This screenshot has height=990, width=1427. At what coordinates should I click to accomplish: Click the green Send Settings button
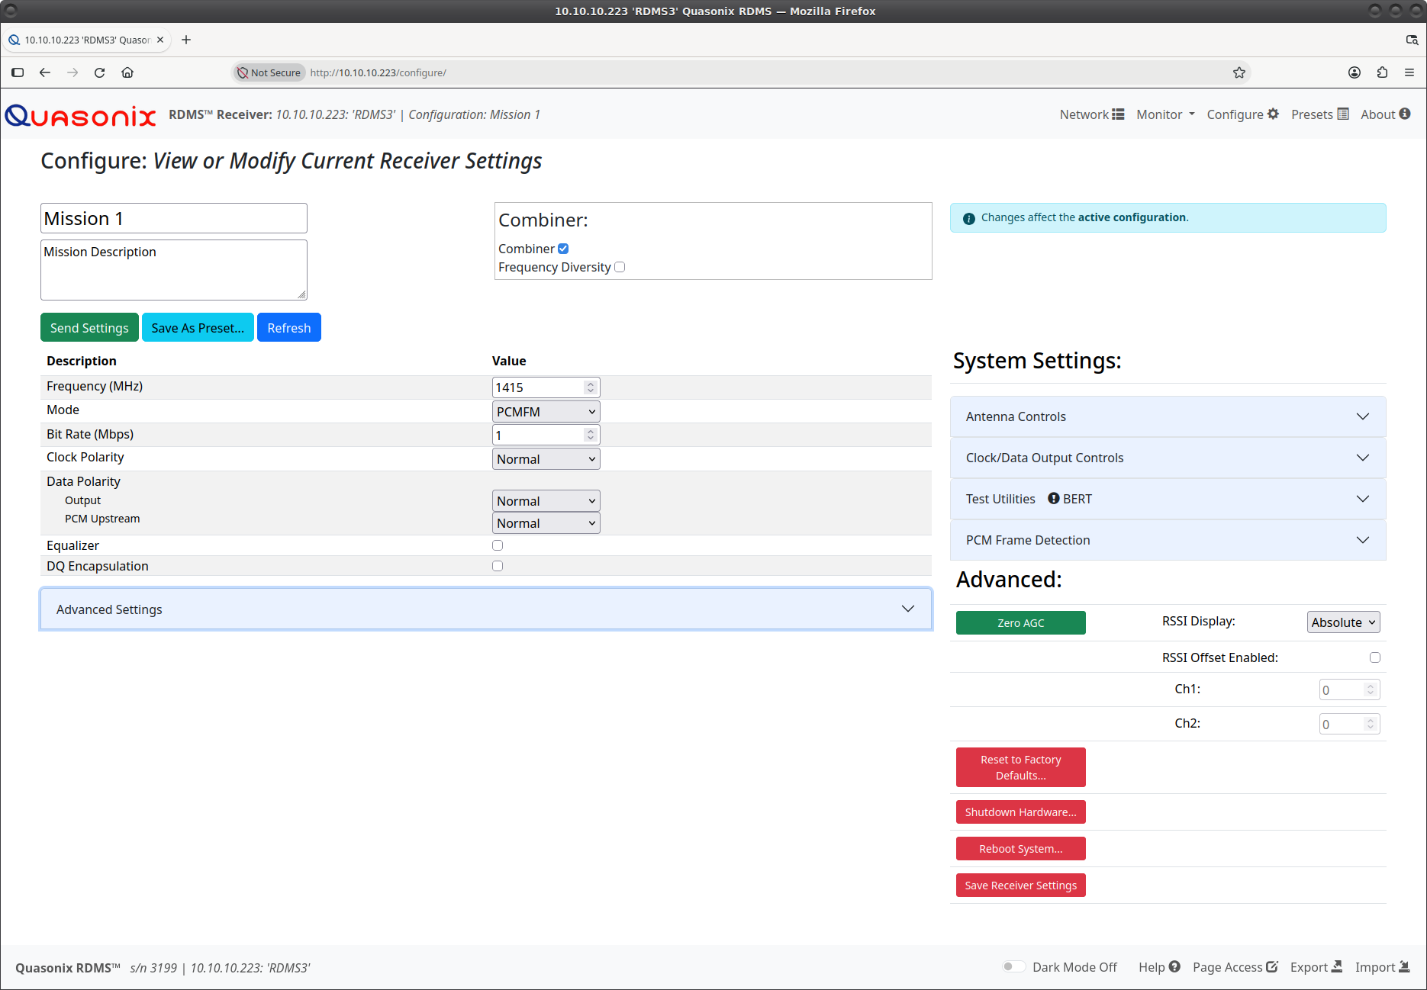click(89, 328)
